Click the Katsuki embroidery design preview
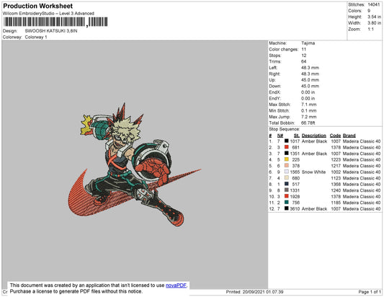The image size is (384, 297). tap(135, 165)
